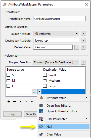
Task: Click the Null symbol icon in the menu
Action: coord(41,126)
